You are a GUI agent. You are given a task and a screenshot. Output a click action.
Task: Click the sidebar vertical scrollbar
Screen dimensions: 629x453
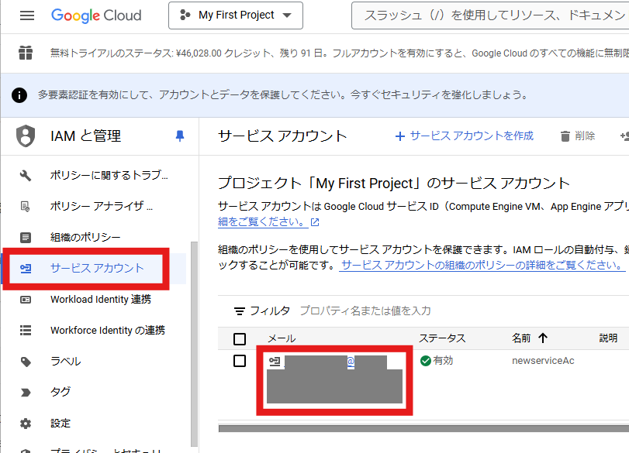(194, 345)
